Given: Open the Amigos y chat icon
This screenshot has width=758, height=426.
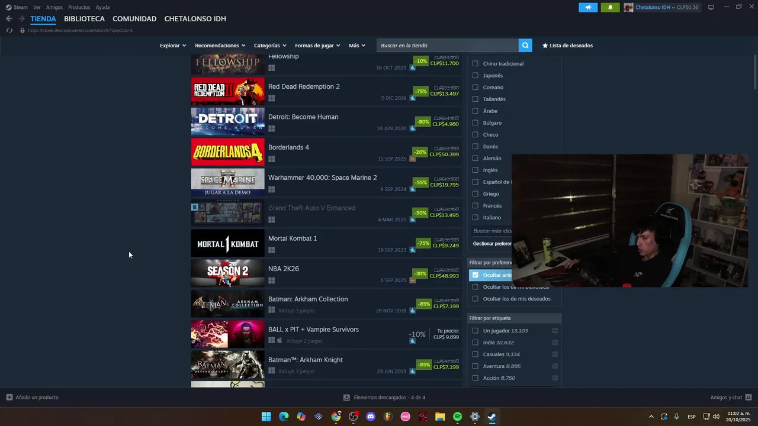Looking at the screenshot, I should (749, 398).
